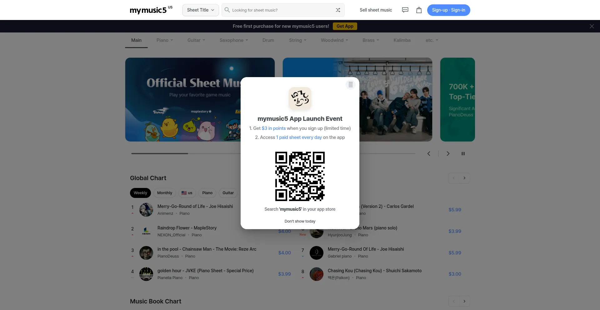The width and height of the screenshot is (600, 310).
Task: Open the Drum category
Action: click(x=268, y=40)
